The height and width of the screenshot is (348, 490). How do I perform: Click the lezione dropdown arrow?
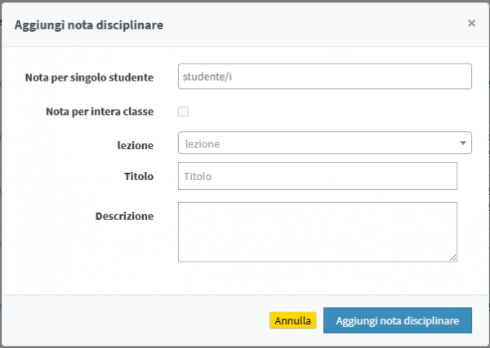click(464, 143)
